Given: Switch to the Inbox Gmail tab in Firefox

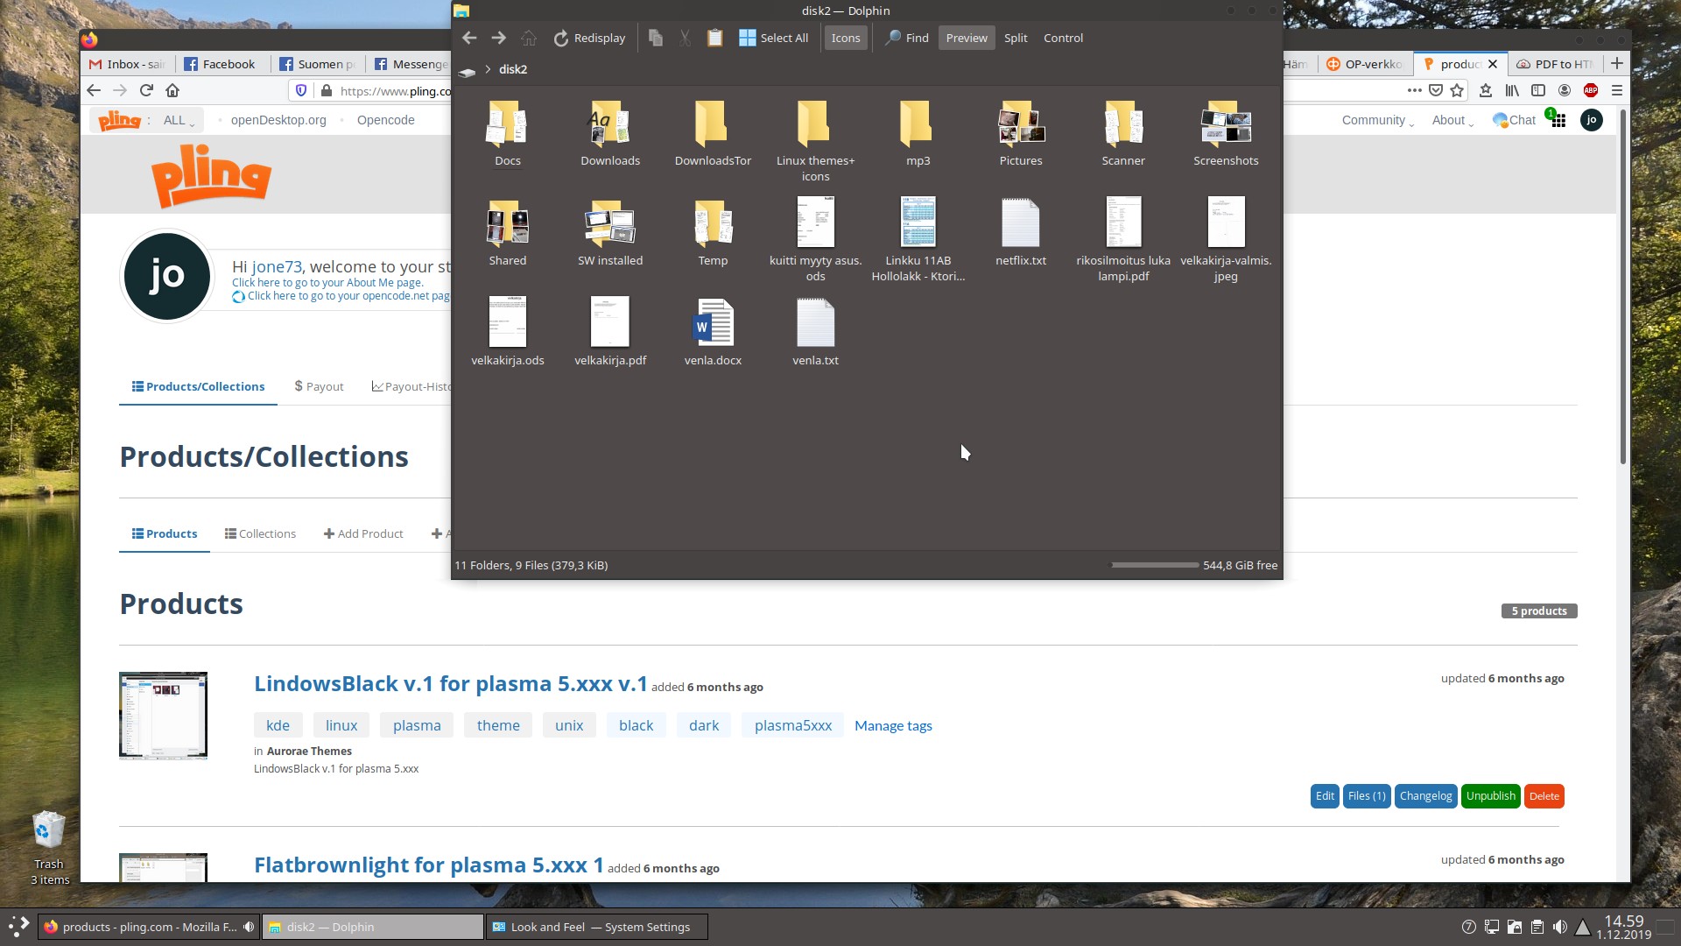Looking at the screenshot, I should tap(128, 64).
